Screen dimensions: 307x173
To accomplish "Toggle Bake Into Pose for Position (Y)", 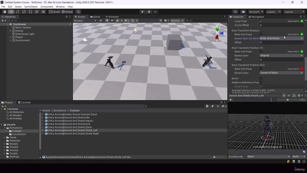I will [261, 51].
